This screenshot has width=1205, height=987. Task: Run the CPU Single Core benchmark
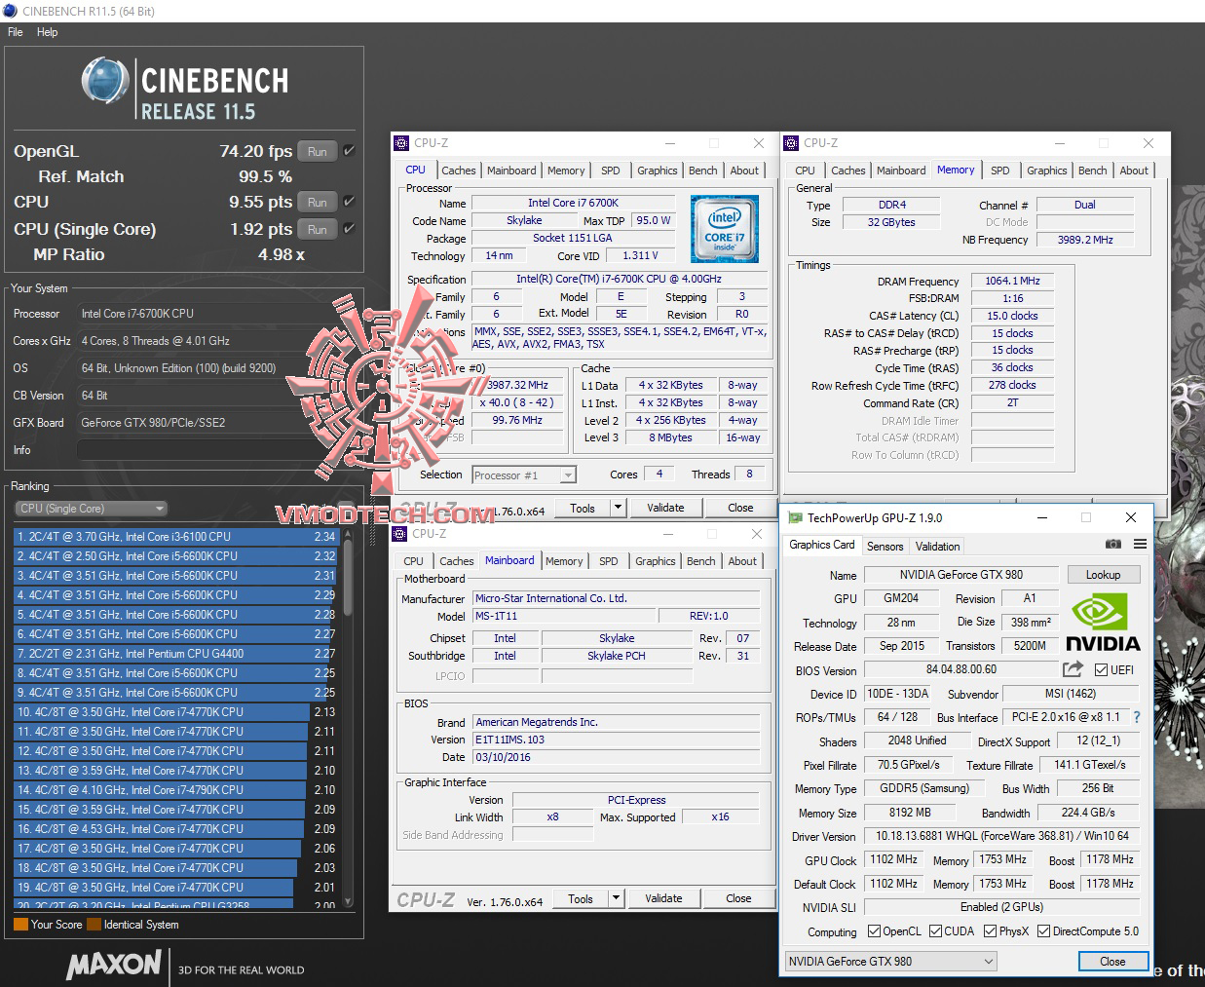318,229
